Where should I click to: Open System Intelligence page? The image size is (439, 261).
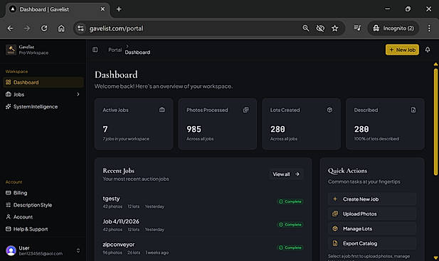pos(43,106)
